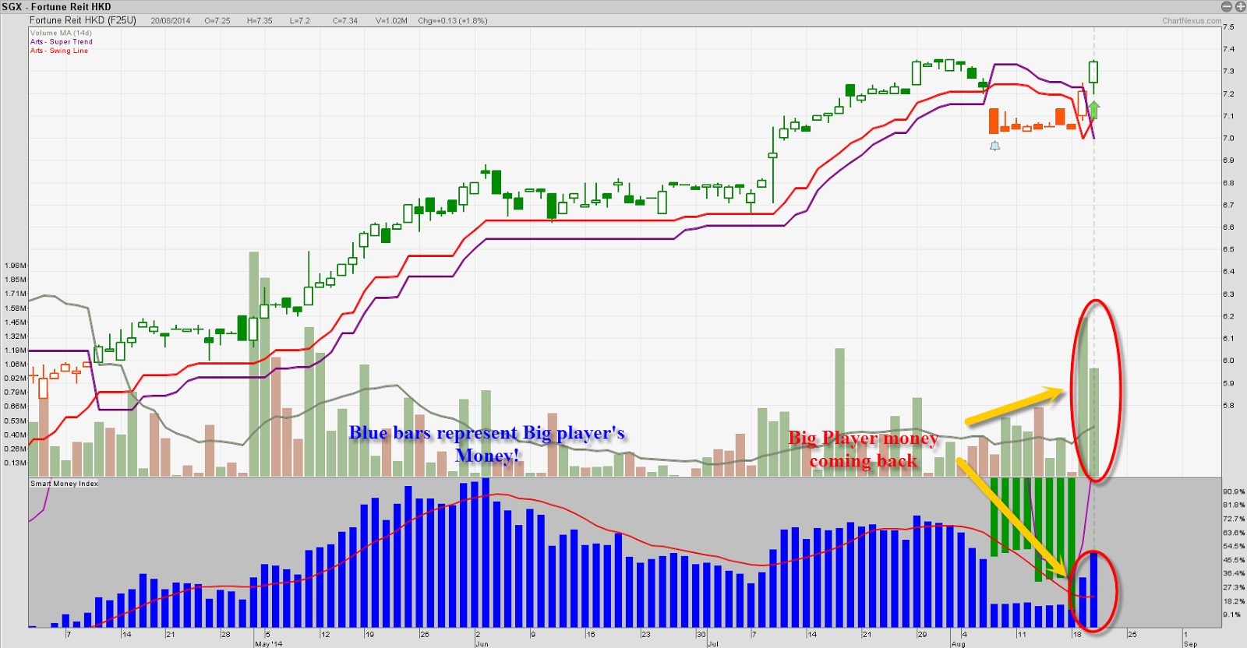
Task: Click the 'SGX - Fortune Reit HKD' window title
Action: tap(57, 6)
